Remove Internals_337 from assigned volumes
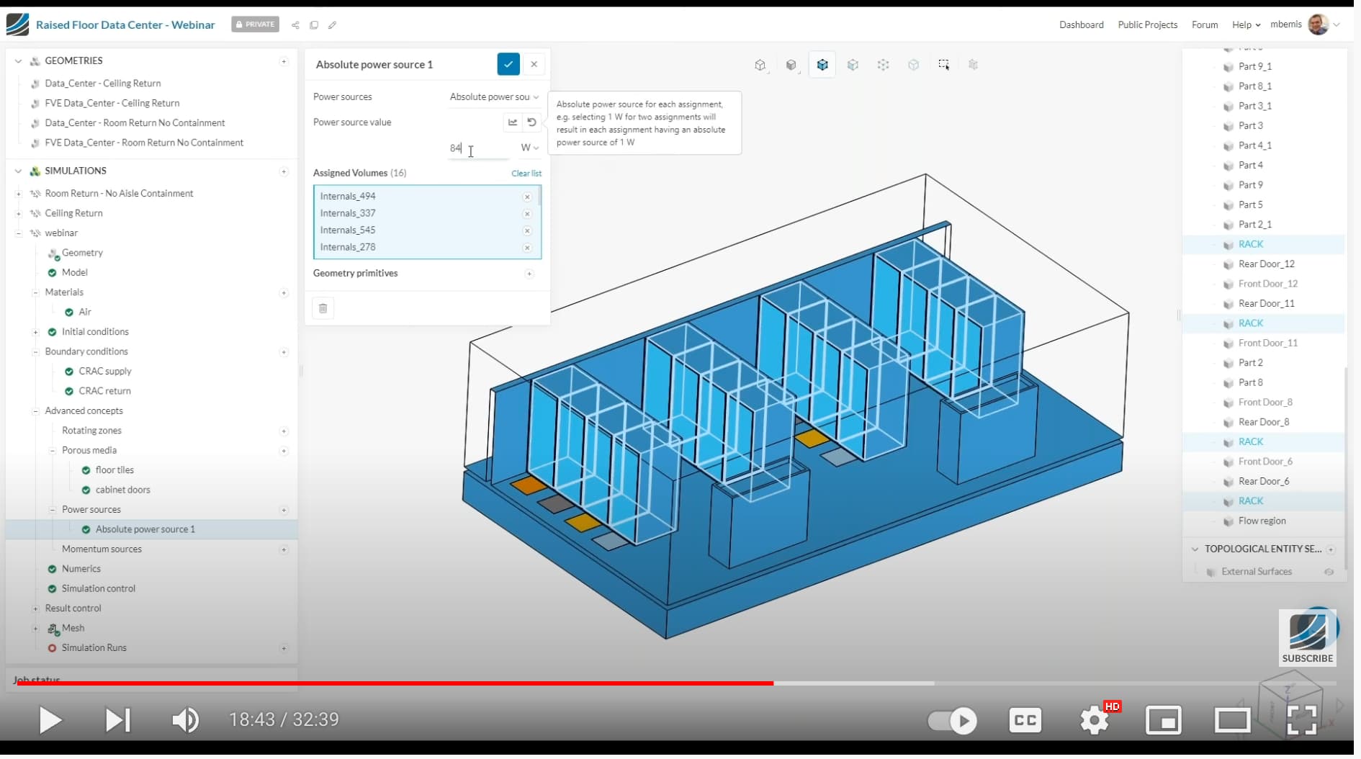 [527, 214]
